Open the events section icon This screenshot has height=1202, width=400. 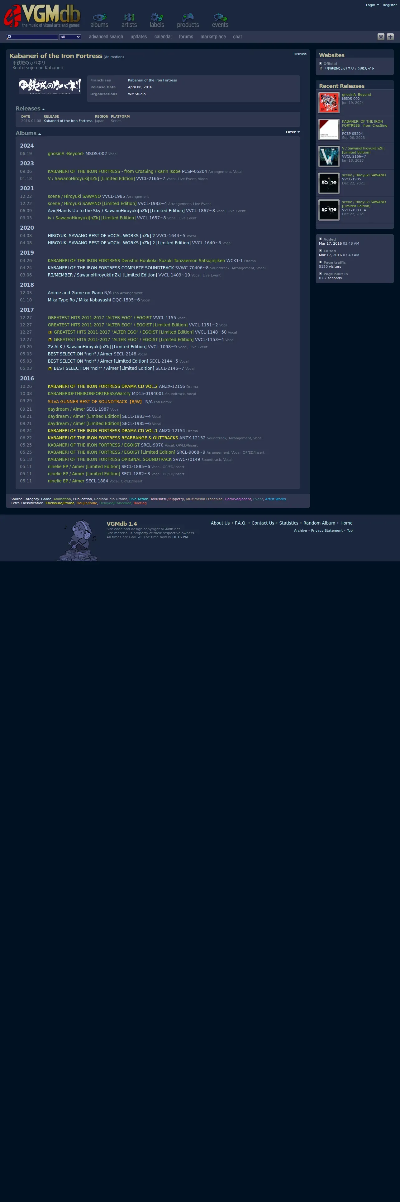220,21
